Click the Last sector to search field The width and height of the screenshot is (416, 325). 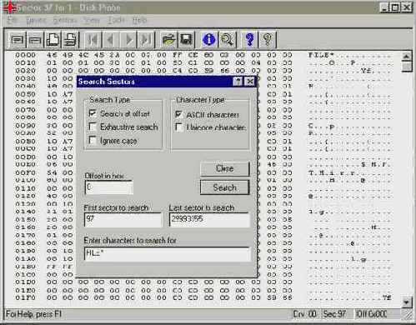click(x=209, y=220)
